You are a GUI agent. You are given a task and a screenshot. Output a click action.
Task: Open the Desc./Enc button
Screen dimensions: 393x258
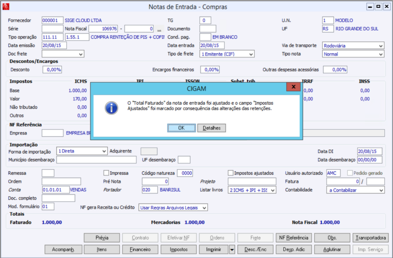tap(255, 249)
